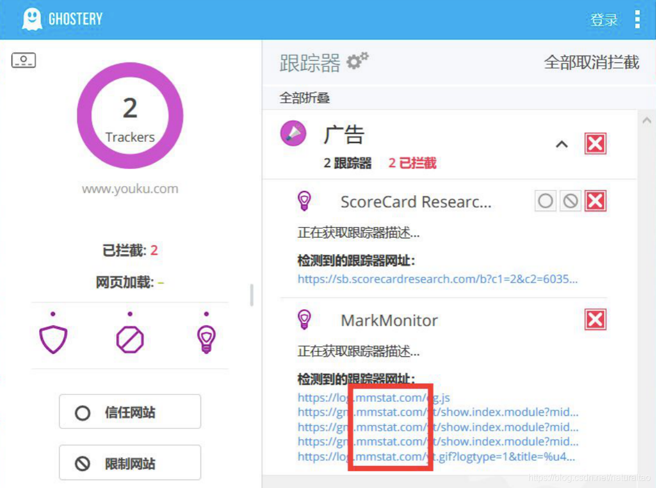Open the three-dot menu in header

[x=637, y=19]
